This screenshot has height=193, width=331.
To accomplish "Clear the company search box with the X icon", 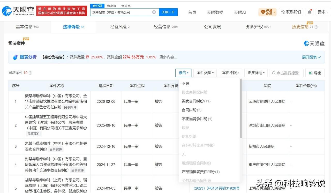I will (x=154, y=12).
